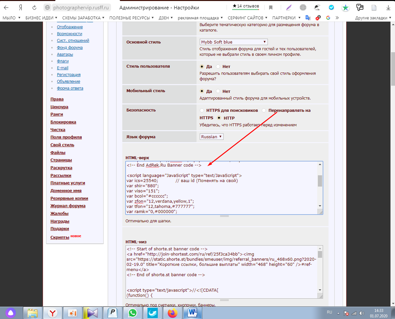This screenshot has height=319, width=395.
Task: Select Да for Мобильный стиль
Action: pyautogui.click(x=202, y=91)
